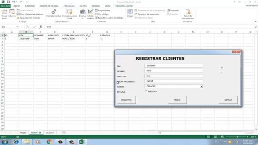Click the insert function fx button
The height and width of the screenshot is (145, 258).
(41, 27)
